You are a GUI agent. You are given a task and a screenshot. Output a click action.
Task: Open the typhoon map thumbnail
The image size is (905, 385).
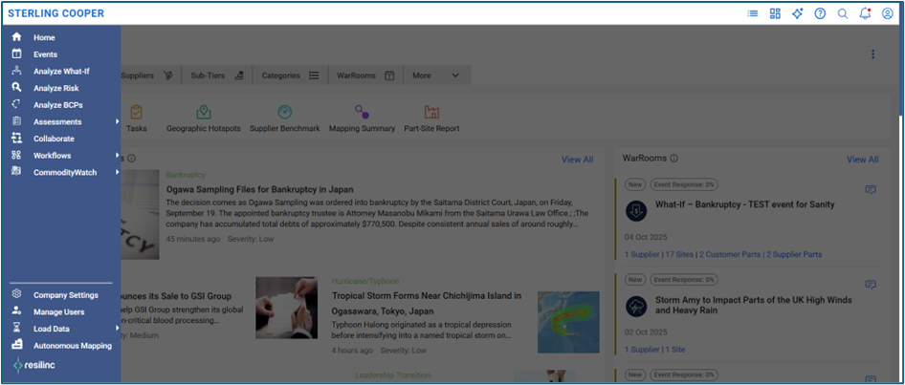click(568, 322)
